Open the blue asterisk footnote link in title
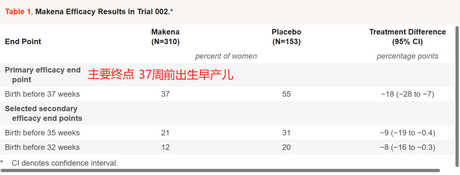 (x=172, y=11)
